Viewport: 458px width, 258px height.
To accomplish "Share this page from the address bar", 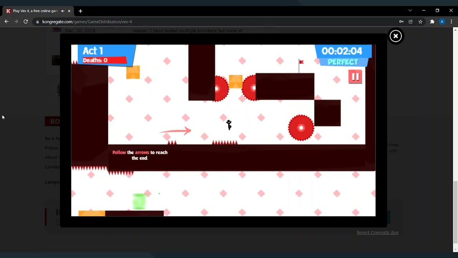I will pos(411,22).
